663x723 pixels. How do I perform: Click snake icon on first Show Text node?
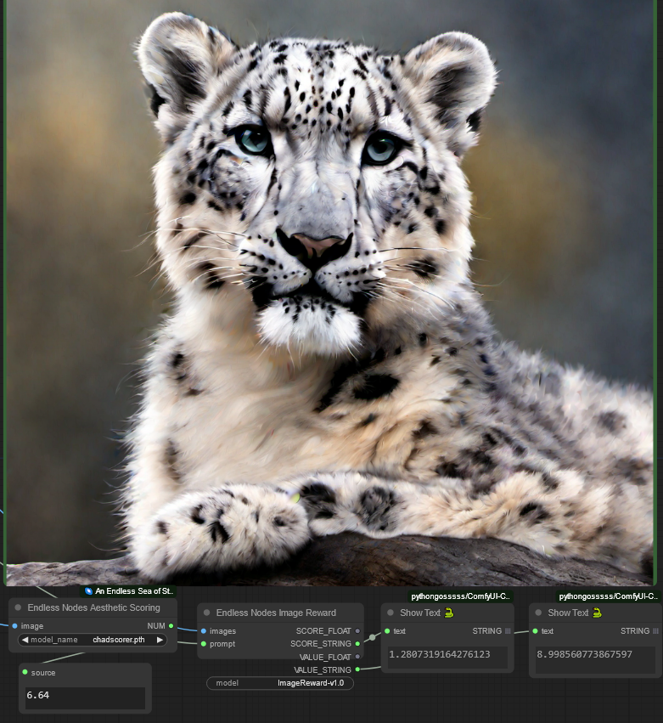pos(449,613)
